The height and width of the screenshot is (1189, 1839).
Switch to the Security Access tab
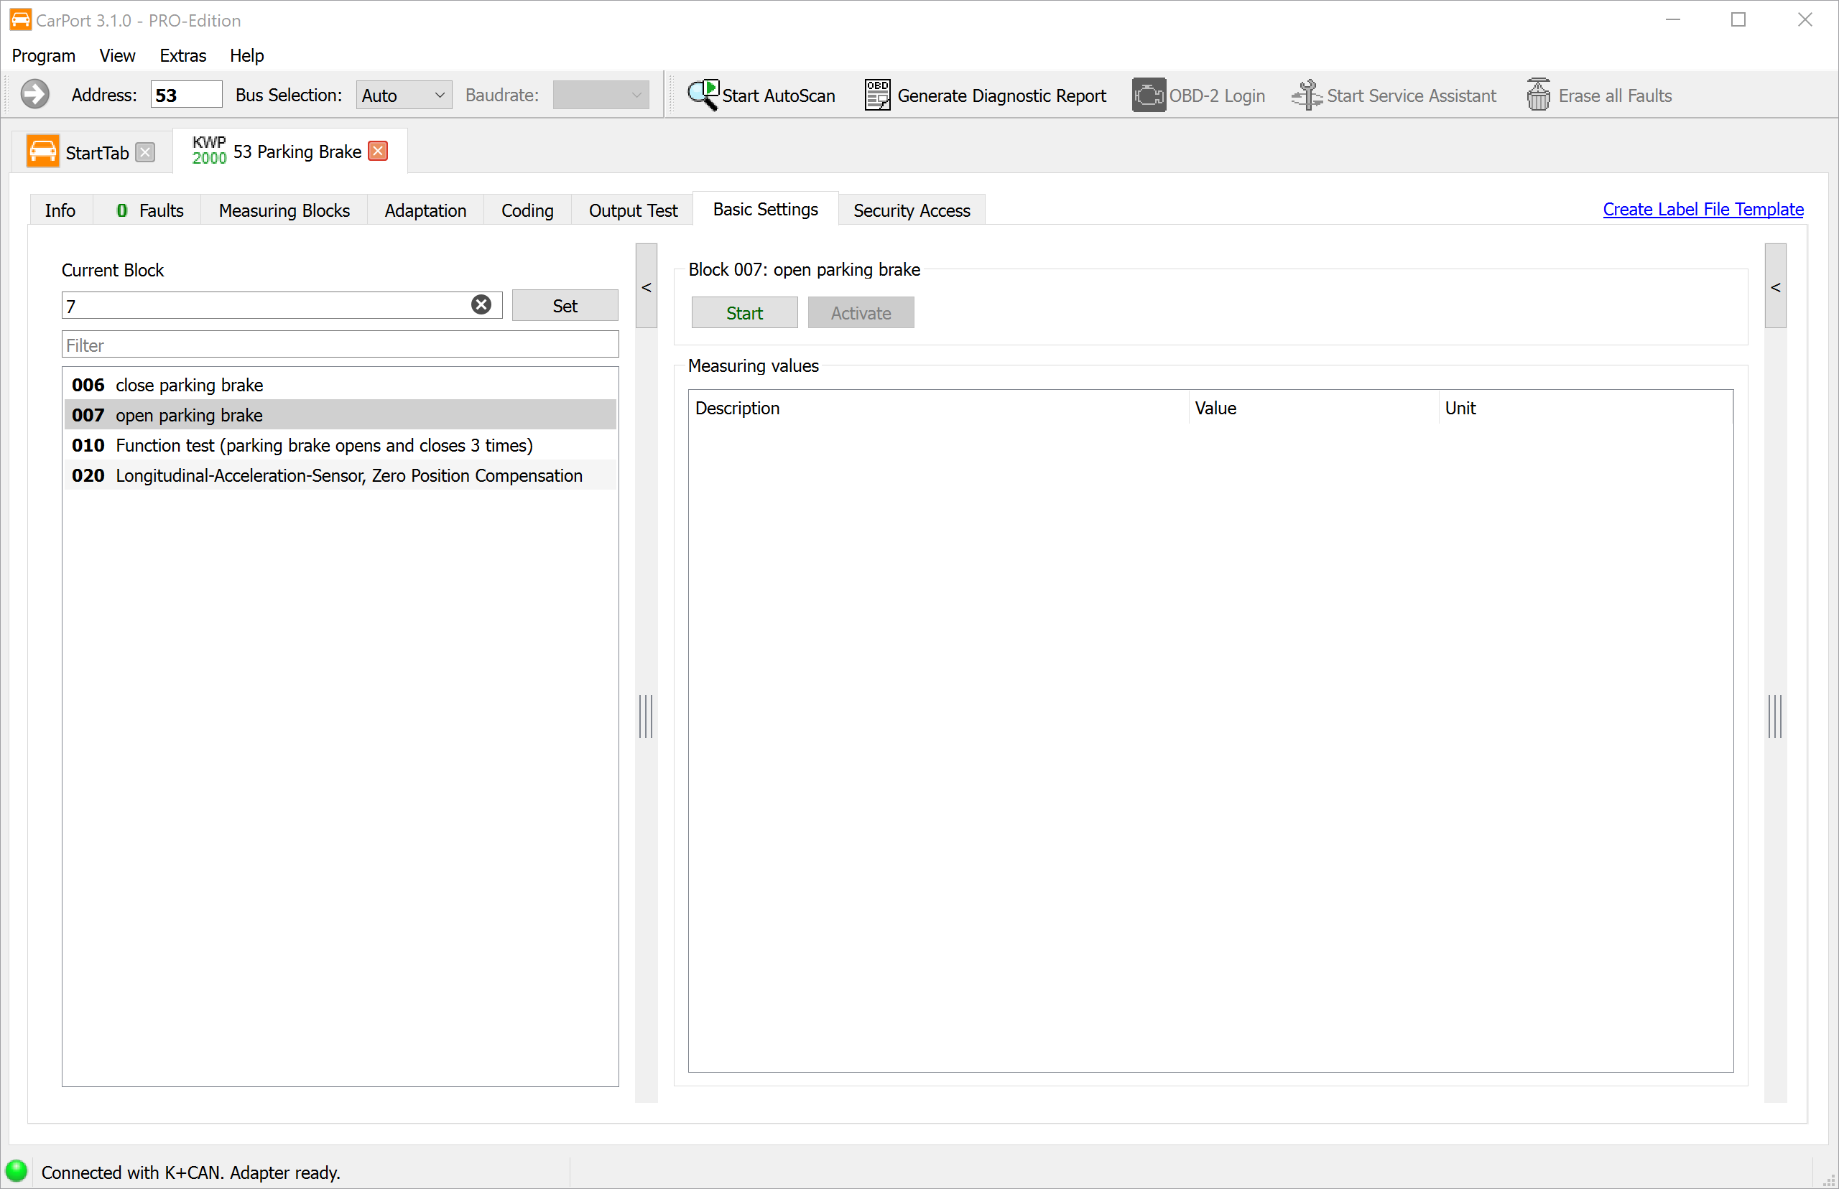coord(912,210)
